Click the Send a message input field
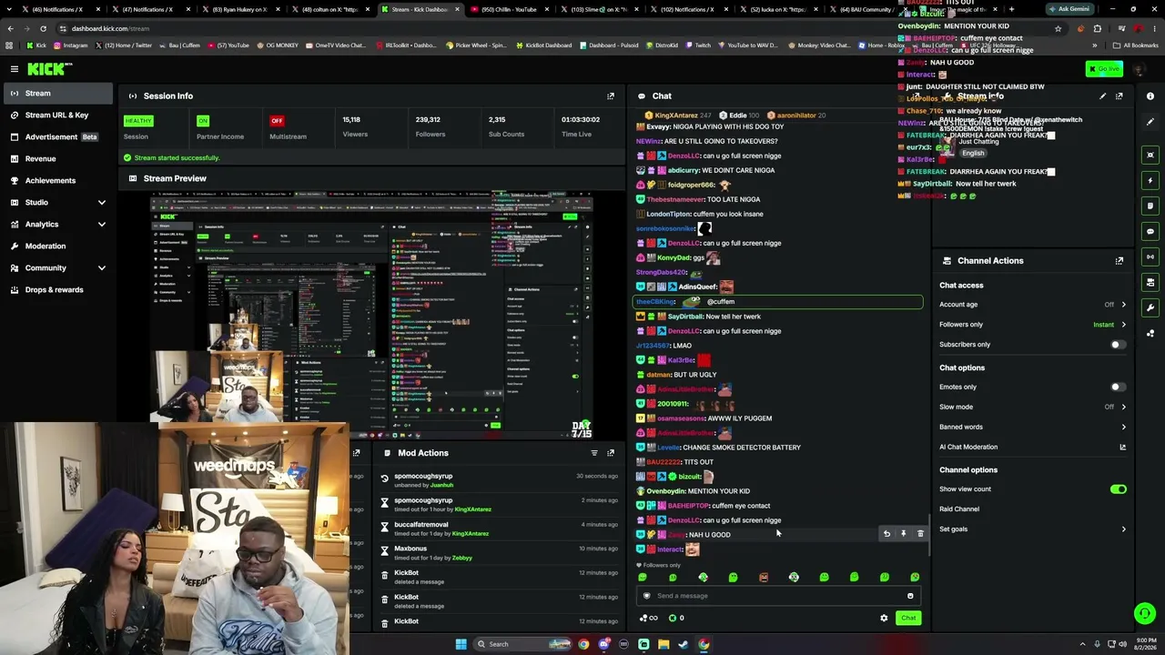1165x655 pixels. pos(778,596)
